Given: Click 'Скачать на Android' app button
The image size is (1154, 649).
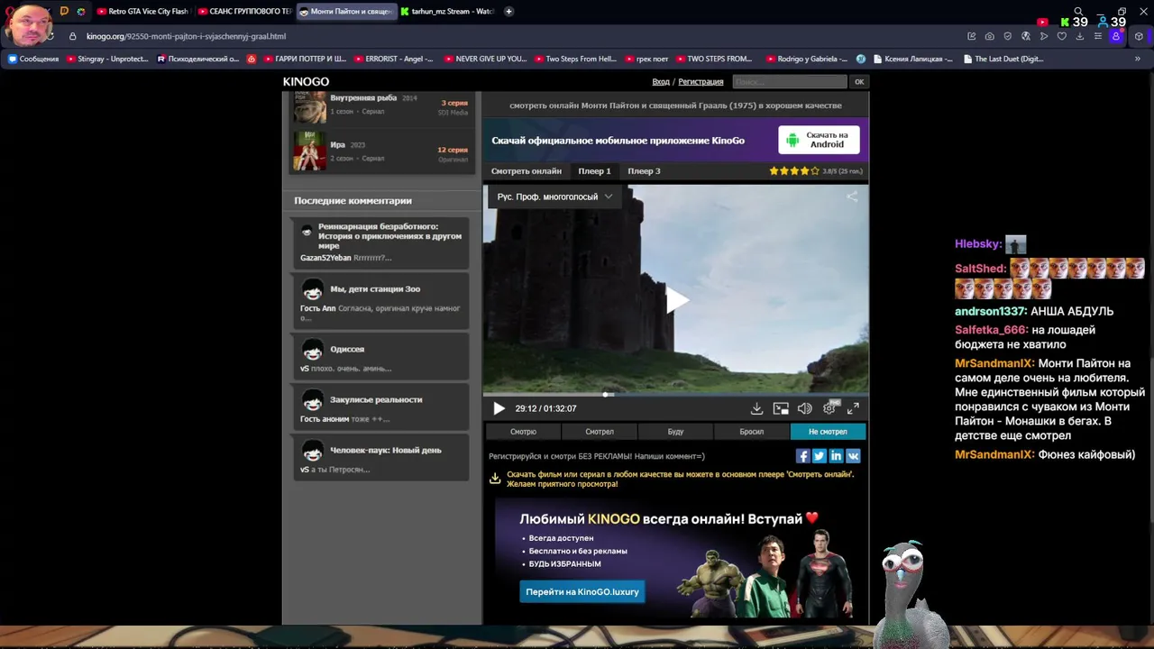Looking at the screenshot, I should 819,140.
